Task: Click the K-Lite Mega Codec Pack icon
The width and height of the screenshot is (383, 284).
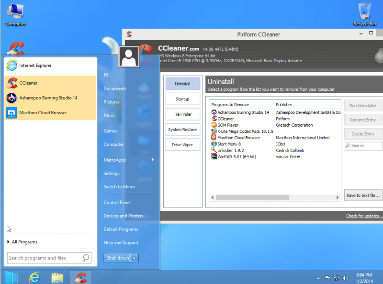Action: tap(214, 131)
